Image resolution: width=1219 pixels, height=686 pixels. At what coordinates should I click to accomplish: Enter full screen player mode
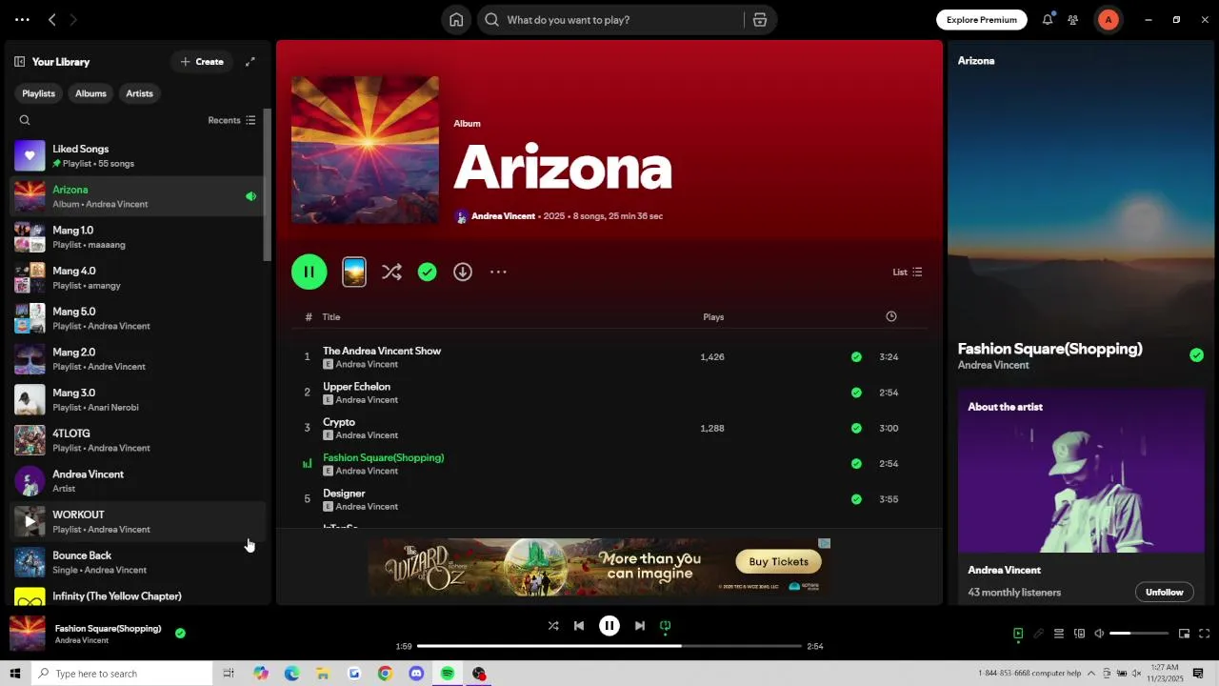coord(1205,634)
